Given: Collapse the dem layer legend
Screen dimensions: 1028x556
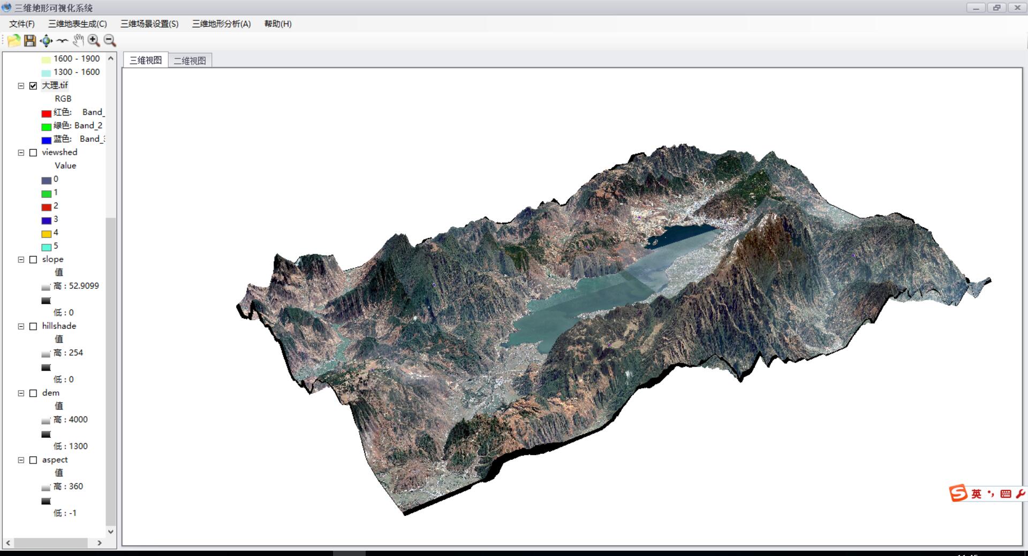Looking at the screenshot, I should click(21, 393).
